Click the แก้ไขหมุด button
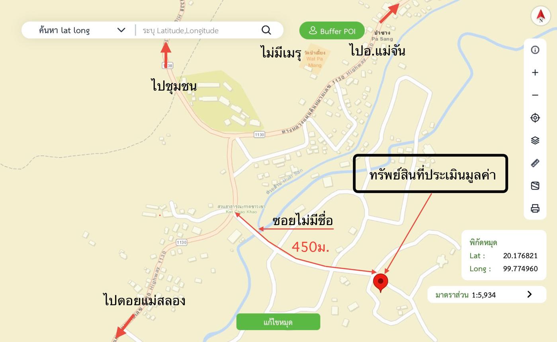The image size is (557, 342). (278, 322)
